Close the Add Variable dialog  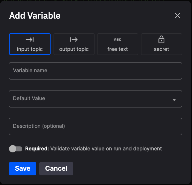click(x=177, y=16)
